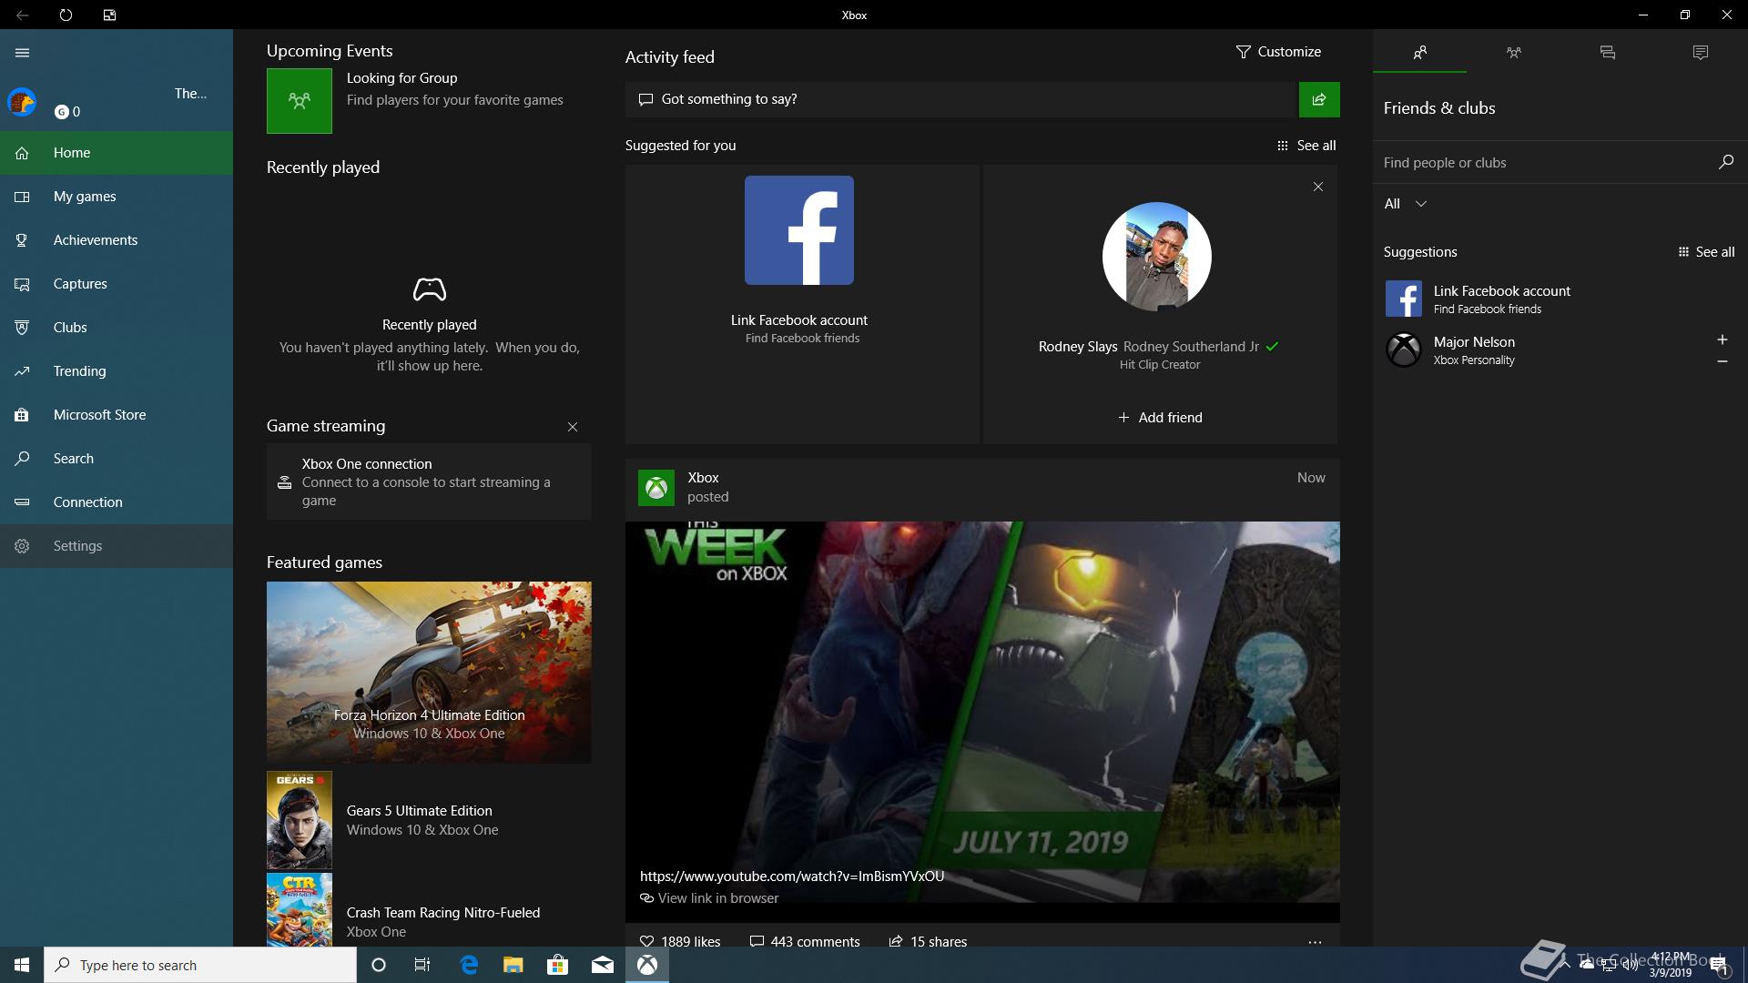The height and width of the screenshot is (983, 1748).
Task: Open This Week on Xbox video thumbnail
Action: [x=982, y=712]
